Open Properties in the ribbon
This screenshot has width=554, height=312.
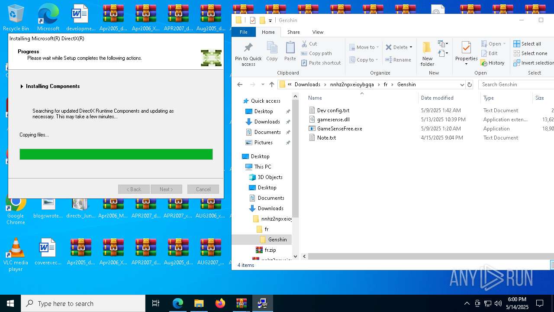(x=466, y=54)
